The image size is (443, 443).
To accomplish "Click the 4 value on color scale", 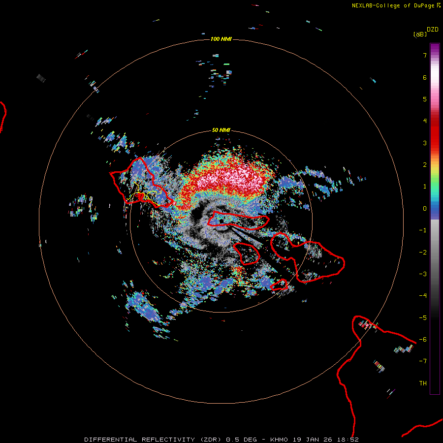I will tap(425, 121).
